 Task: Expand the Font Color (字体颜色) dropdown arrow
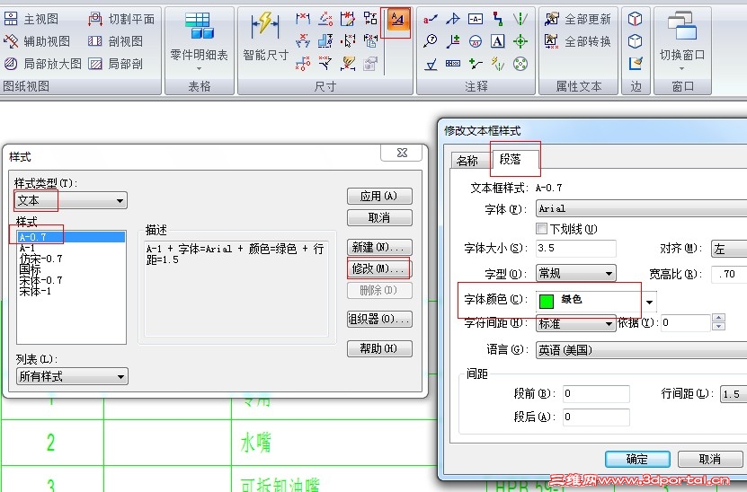649,302
